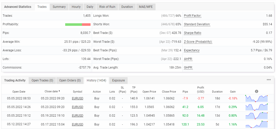Click the Sharpe Ratio term link

193,33
